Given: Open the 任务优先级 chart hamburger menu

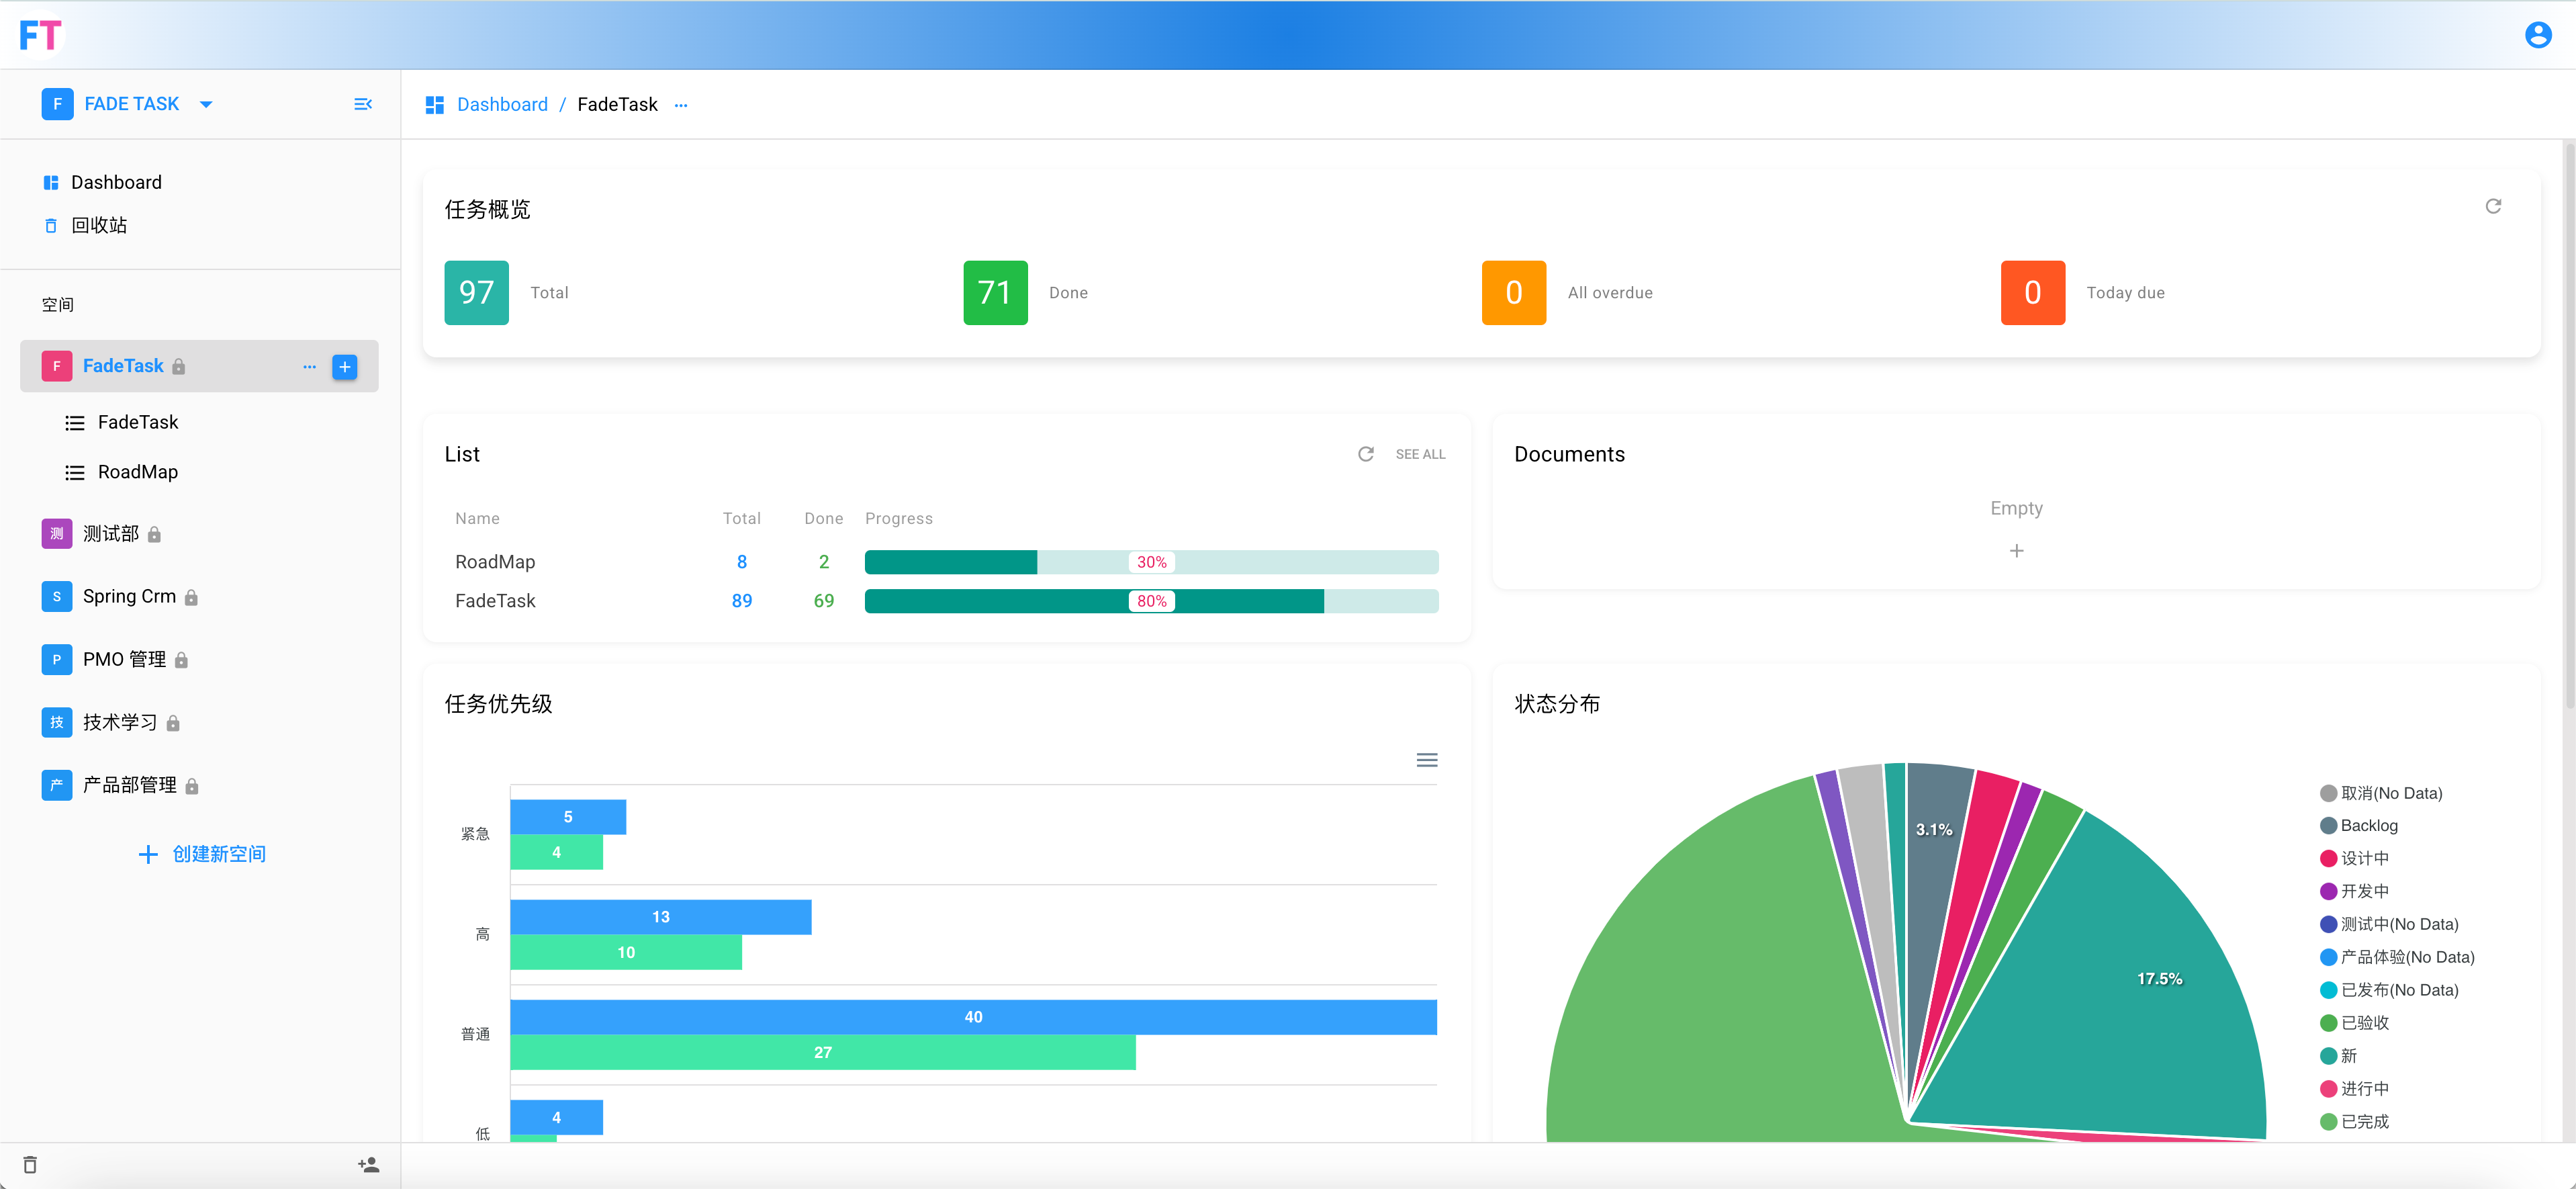Looking at the screenshot, I should (1427, 760).
